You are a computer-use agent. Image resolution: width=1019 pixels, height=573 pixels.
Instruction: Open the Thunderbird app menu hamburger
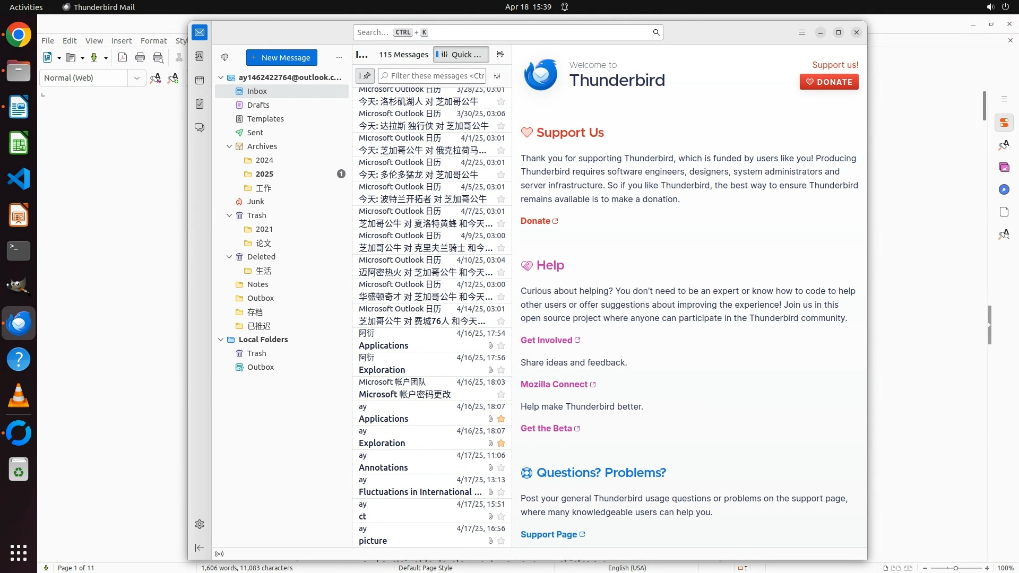coord(802,32)
